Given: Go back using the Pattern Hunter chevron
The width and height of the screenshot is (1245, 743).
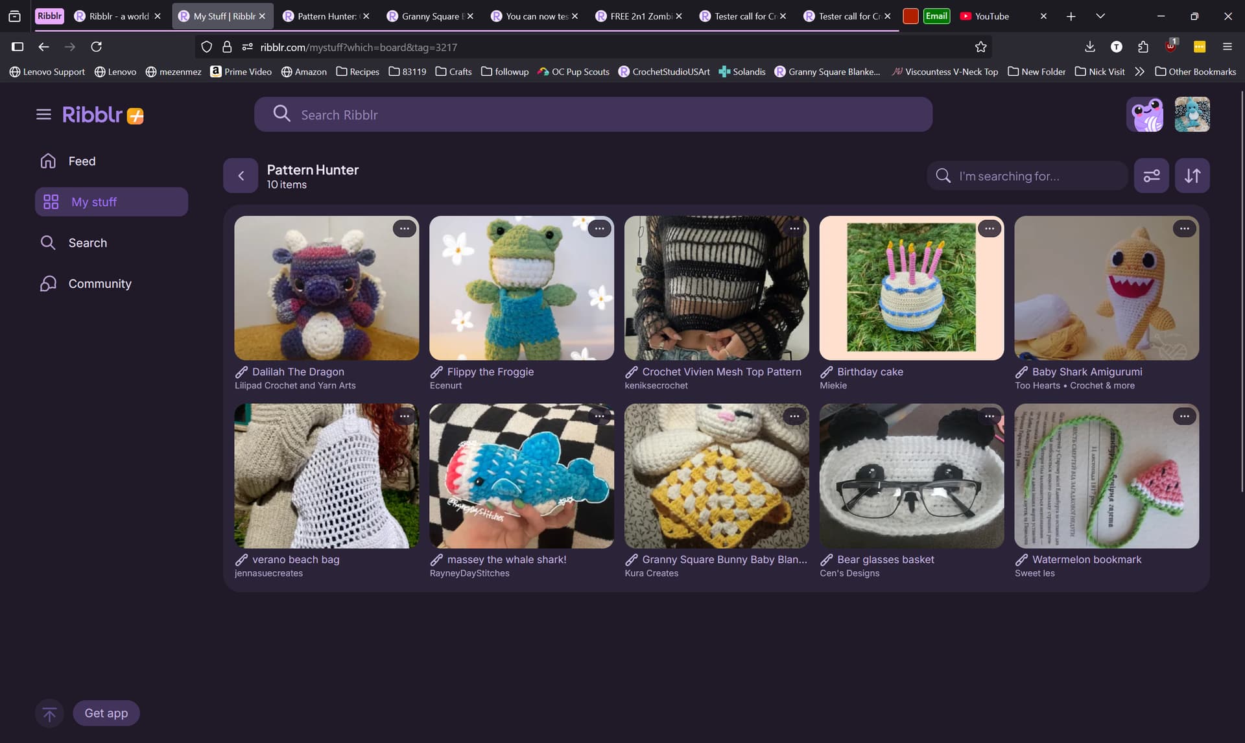Looking at the screenshot, I should 241,176.
